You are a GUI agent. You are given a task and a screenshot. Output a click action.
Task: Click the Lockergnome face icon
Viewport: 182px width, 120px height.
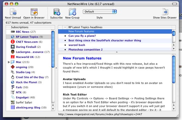click(13, 52)
